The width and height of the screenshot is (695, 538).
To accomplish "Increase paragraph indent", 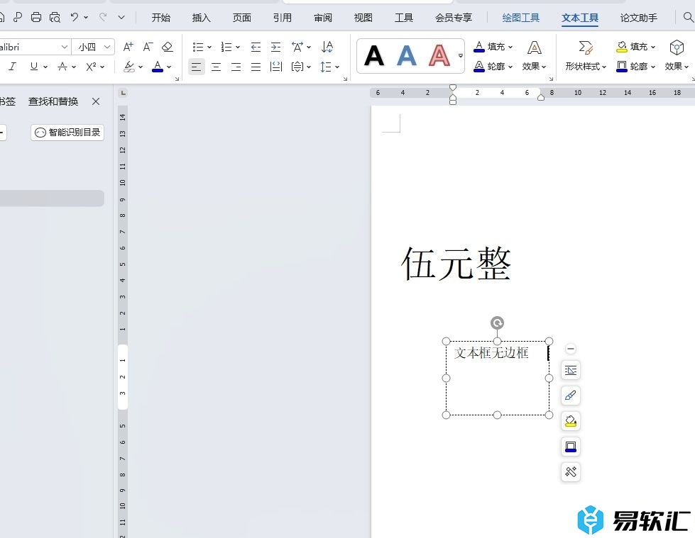I will 275,47.
